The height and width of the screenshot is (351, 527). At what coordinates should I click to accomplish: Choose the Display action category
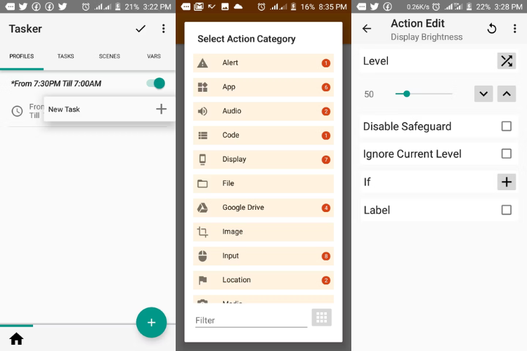click(263, 159)
